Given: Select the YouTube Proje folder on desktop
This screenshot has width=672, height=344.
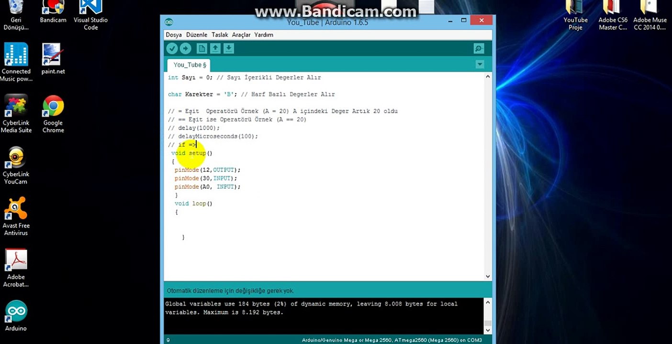Looking at the screenshot, I should (x=575, y=15).
